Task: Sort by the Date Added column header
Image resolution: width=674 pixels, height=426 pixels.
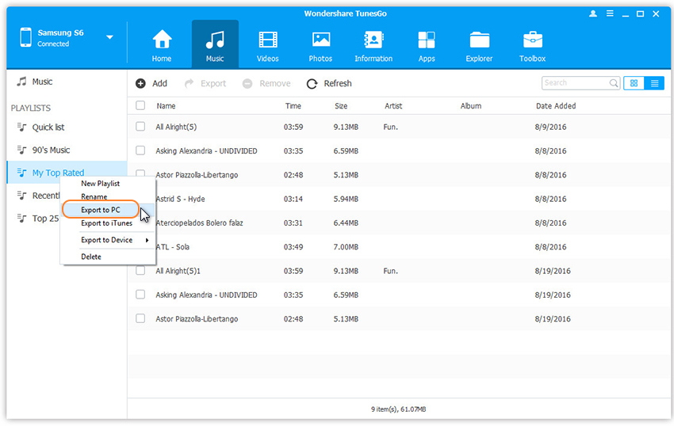Action: tap(556, 105)
